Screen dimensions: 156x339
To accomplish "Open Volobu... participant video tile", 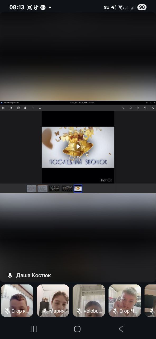I will click(89, 301).
